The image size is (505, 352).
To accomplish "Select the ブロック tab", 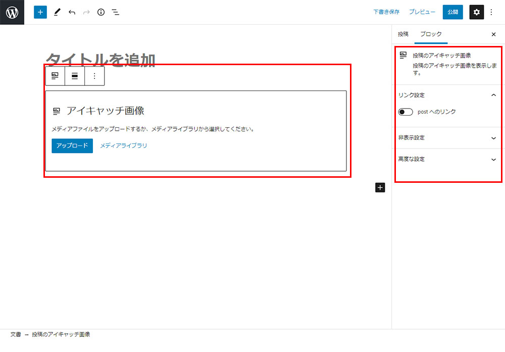I will coord(431,34).
